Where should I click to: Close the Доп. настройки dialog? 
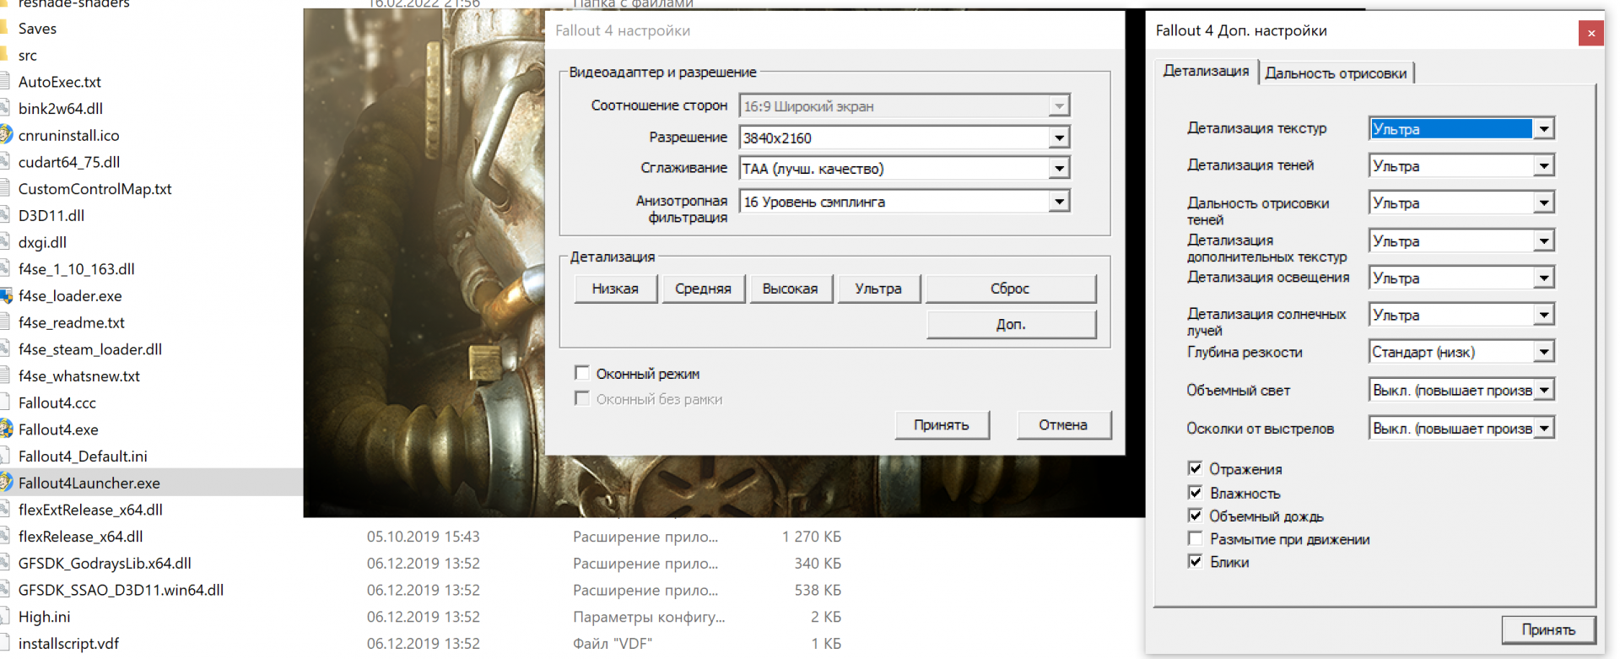[x=1590, y=33]
